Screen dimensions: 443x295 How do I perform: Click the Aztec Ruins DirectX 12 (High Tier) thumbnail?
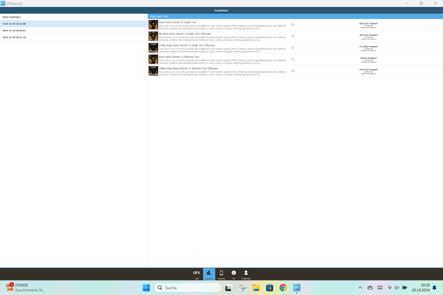point(153,25)
